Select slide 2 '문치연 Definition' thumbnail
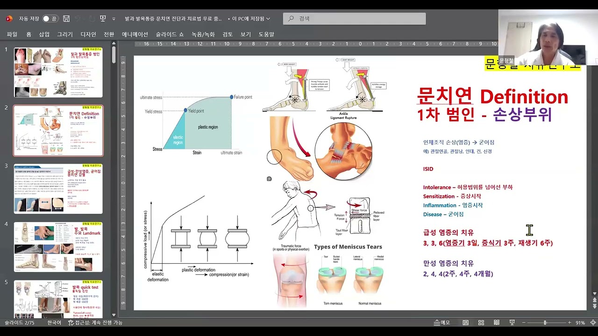Viewport: 598px width, 336px height. [58, 130]
